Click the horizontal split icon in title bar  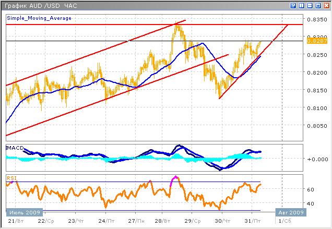pos(309,5)
